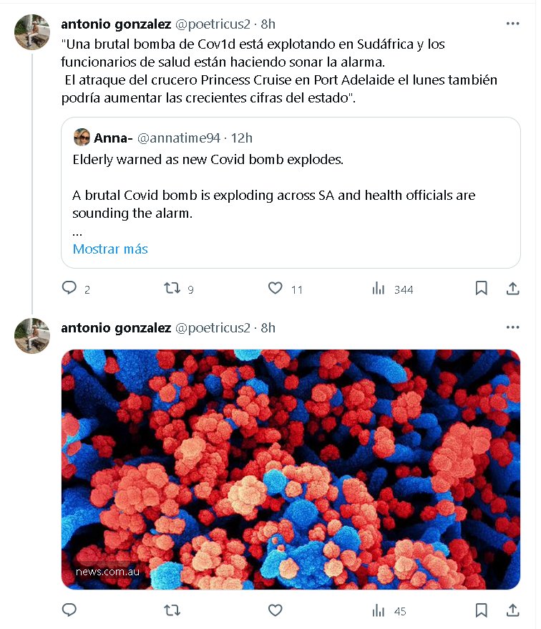
Task: Share the first antonio gonzalez post
Action: (x=512, y=289)
